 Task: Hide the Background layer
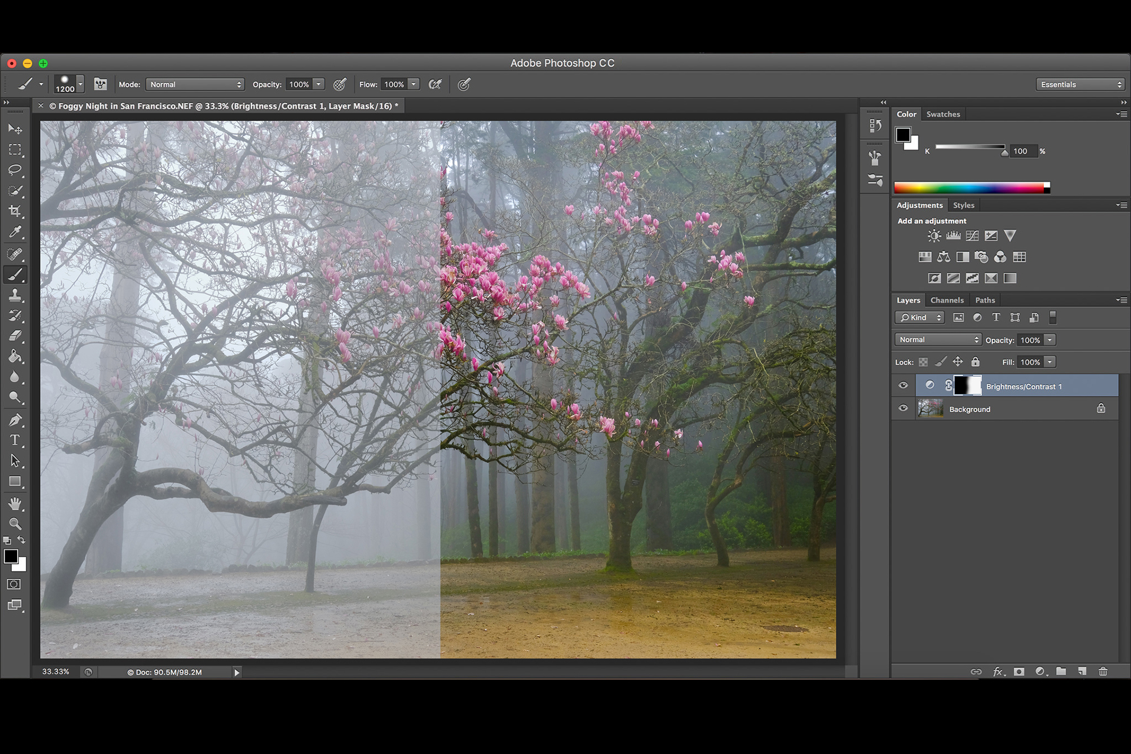pos(903,408)
